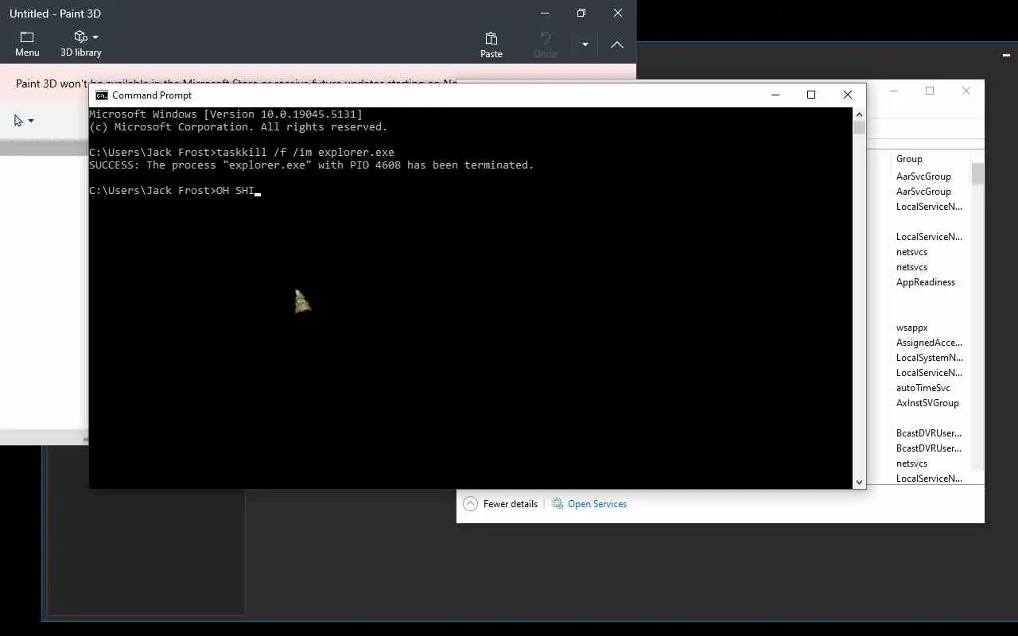Screen dimensions: 1018x636
Task: Minimize the Command Prompt window
Action: 775,95
